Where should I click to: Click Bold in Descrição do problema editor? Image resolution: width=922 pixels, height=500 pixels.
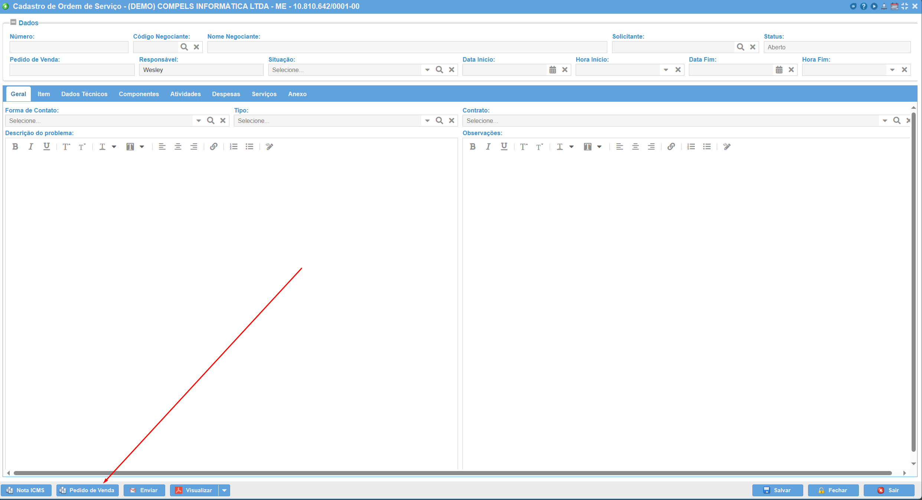[x=15, y=147]
